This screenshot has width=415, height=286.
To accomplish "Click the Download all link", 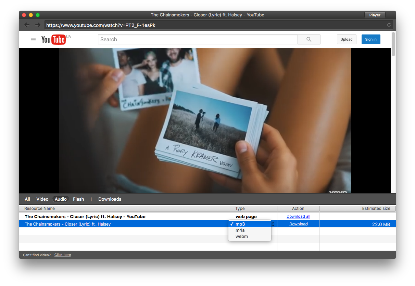I will point(298,216).
